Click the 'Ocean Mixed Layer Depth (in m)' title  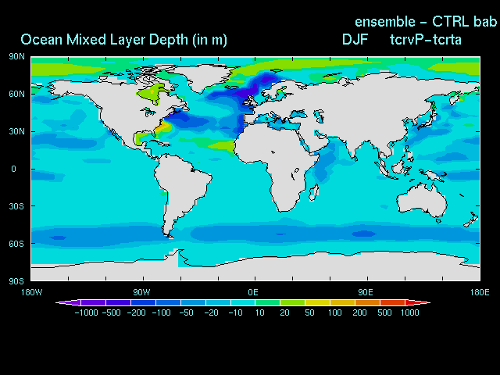[124, 40]
